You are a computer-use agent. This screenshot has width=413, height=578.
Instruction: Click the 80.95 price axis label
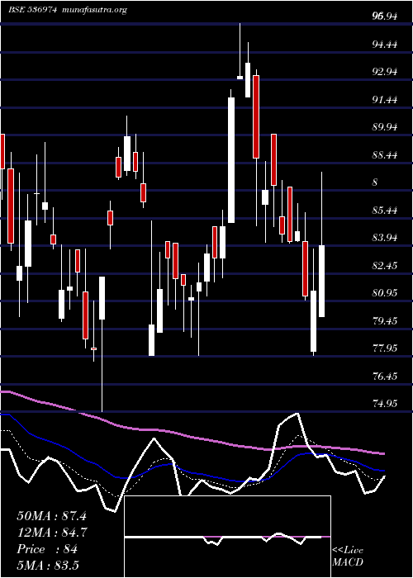tap(385, 293)
